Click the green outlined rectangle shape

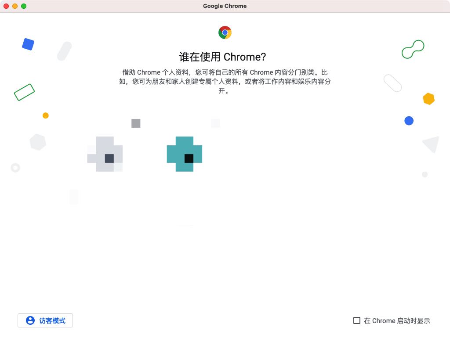click(25, 92)
